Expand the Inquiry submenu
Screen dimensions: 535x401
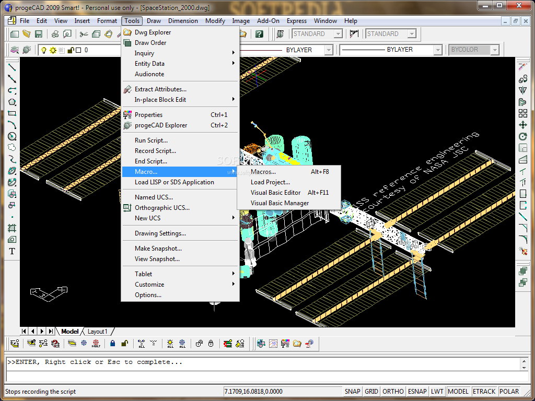pyautogui.click(x=180, y=53)
